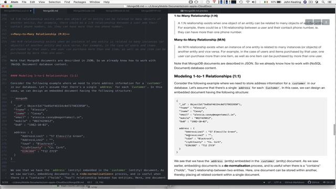Click the 'Modeling 1-to-1 Relationships (1:1)' preview heading
Screen dimensions: 336x189
click(207, 76)
